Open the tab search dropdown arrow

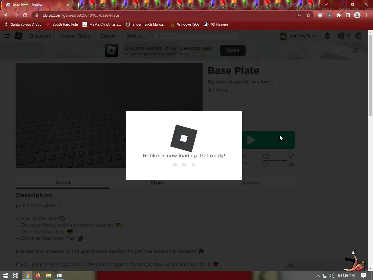326,4
